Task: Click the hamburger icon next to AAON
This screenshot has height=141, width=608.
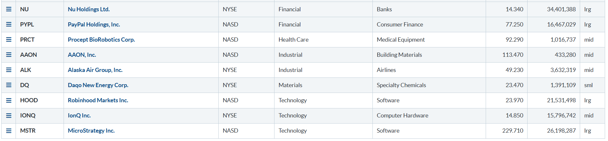Action: pos(9,55)
